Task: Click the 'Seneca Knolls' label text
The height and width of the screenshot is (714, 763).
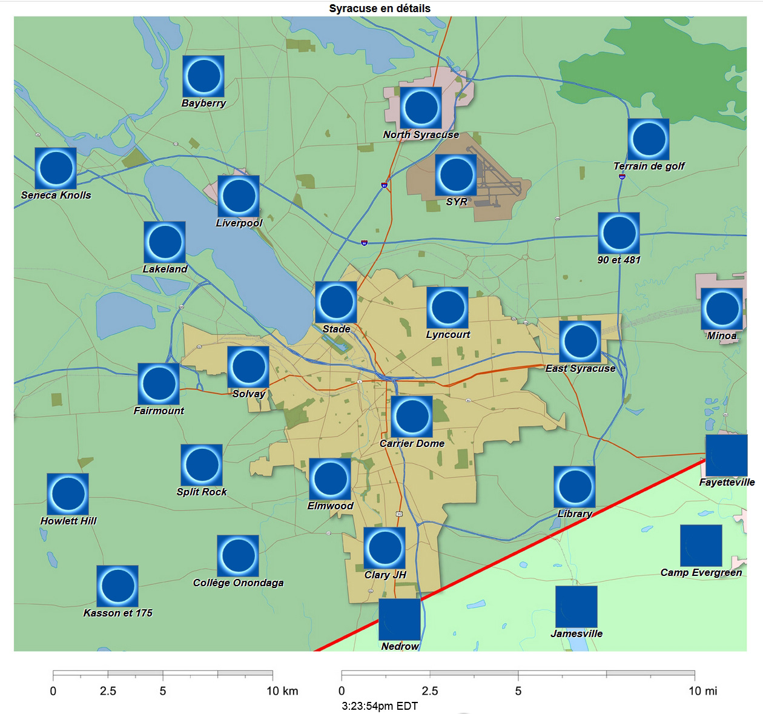Action: coord(56,195)
